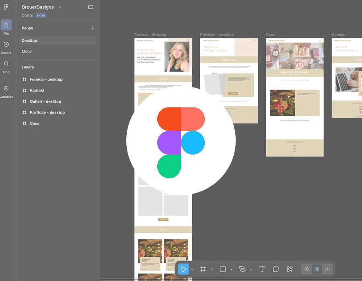Screen dimensions: 362x281
Task: Click the Kontakt frame title on canvas
Action: (x=339, y=35)
